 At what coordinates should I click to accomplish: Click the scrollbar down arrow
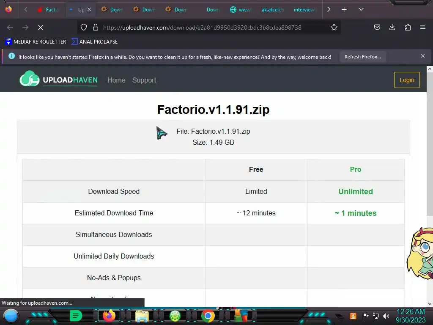click(x=430, y=304)
